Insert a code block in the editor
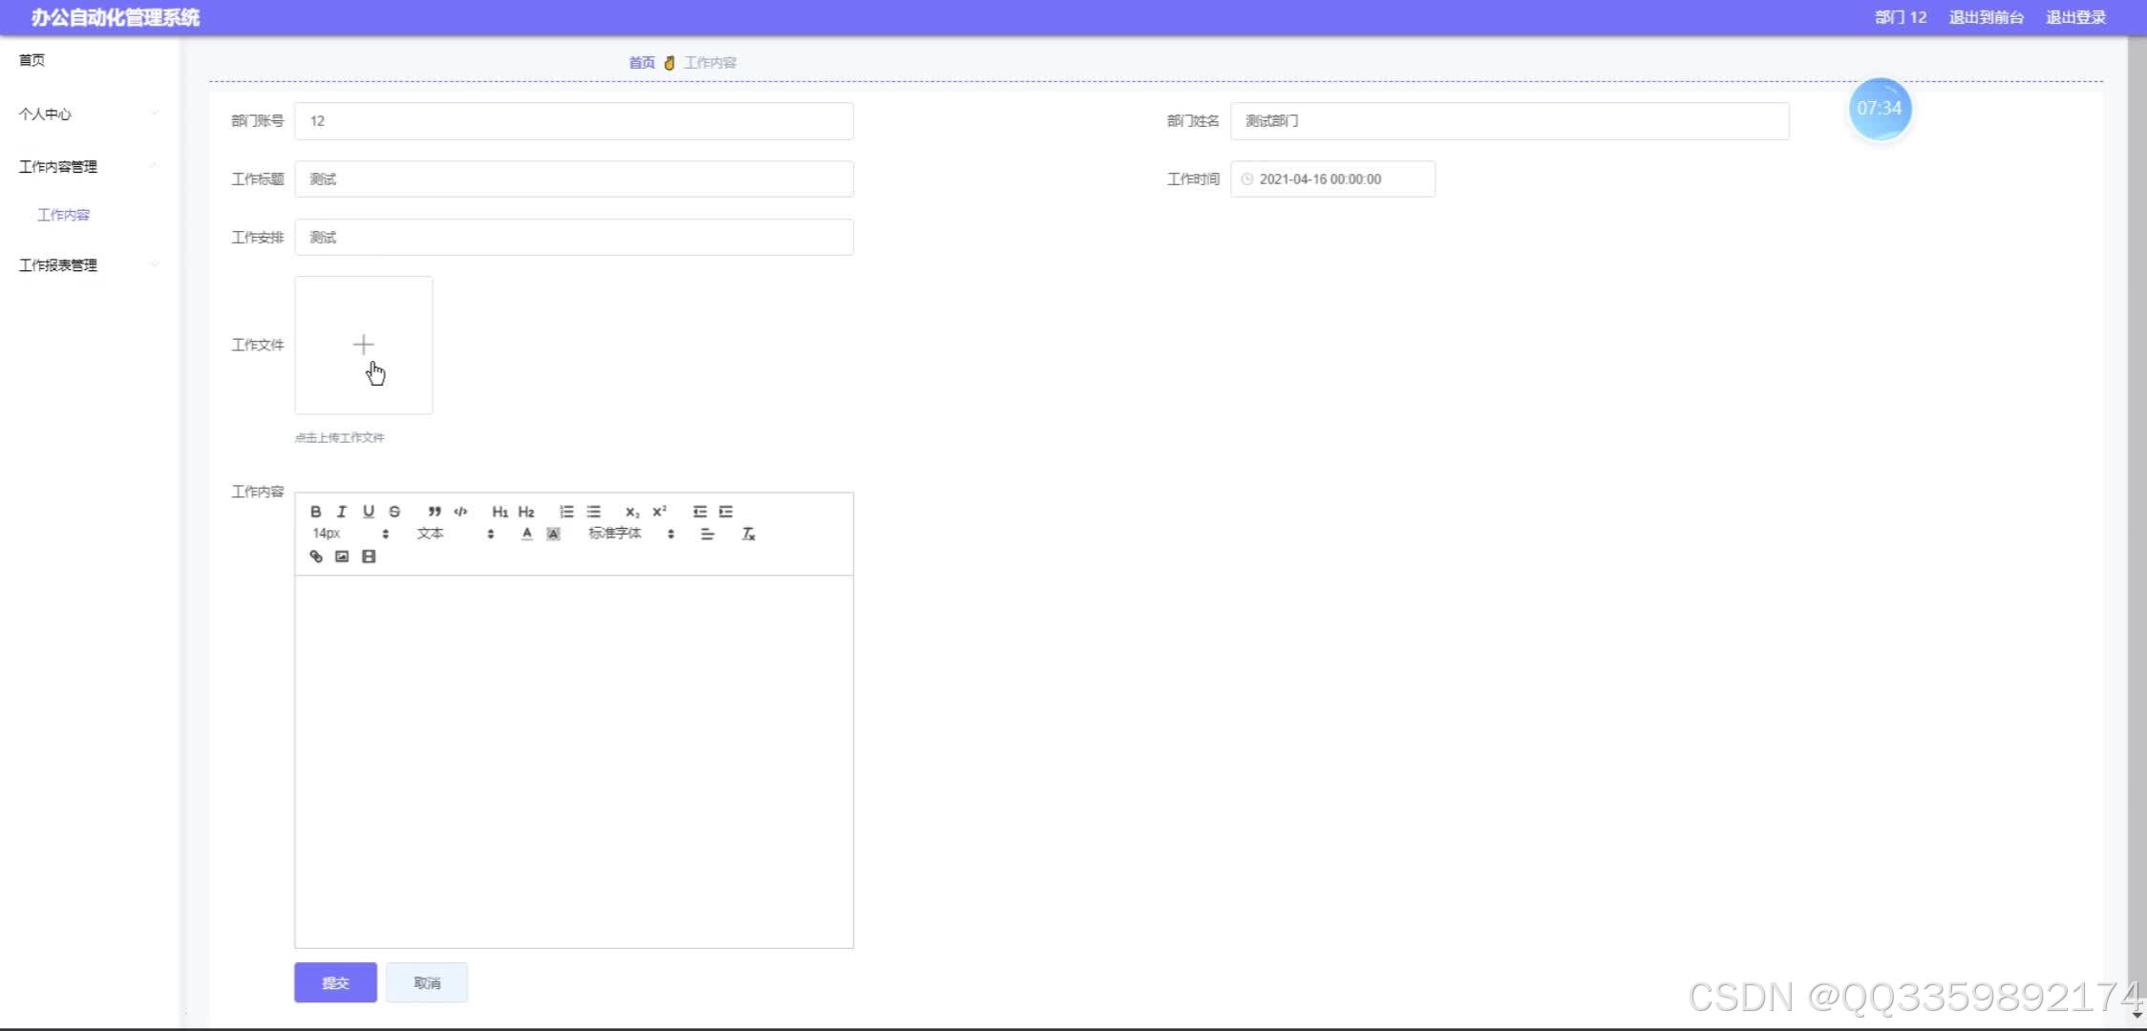 (460, 512)
